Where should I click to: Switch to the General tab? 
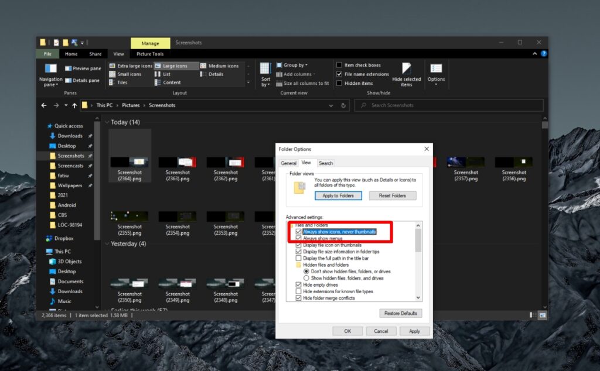(288, 163)
